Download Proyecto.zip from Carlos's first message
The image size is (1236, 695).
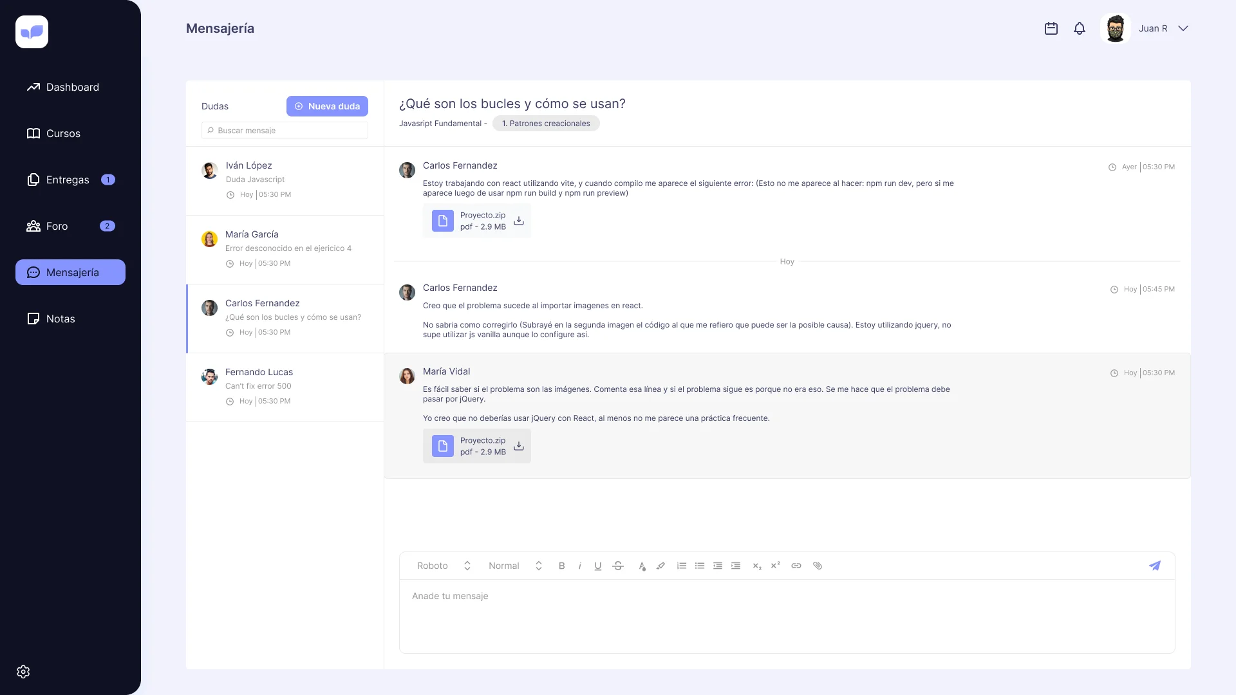click(519, 221)
